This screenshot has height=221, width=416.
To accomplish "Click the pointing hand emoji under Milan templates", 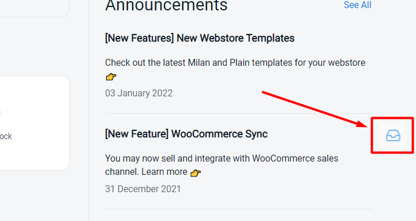I will point(111,77).
